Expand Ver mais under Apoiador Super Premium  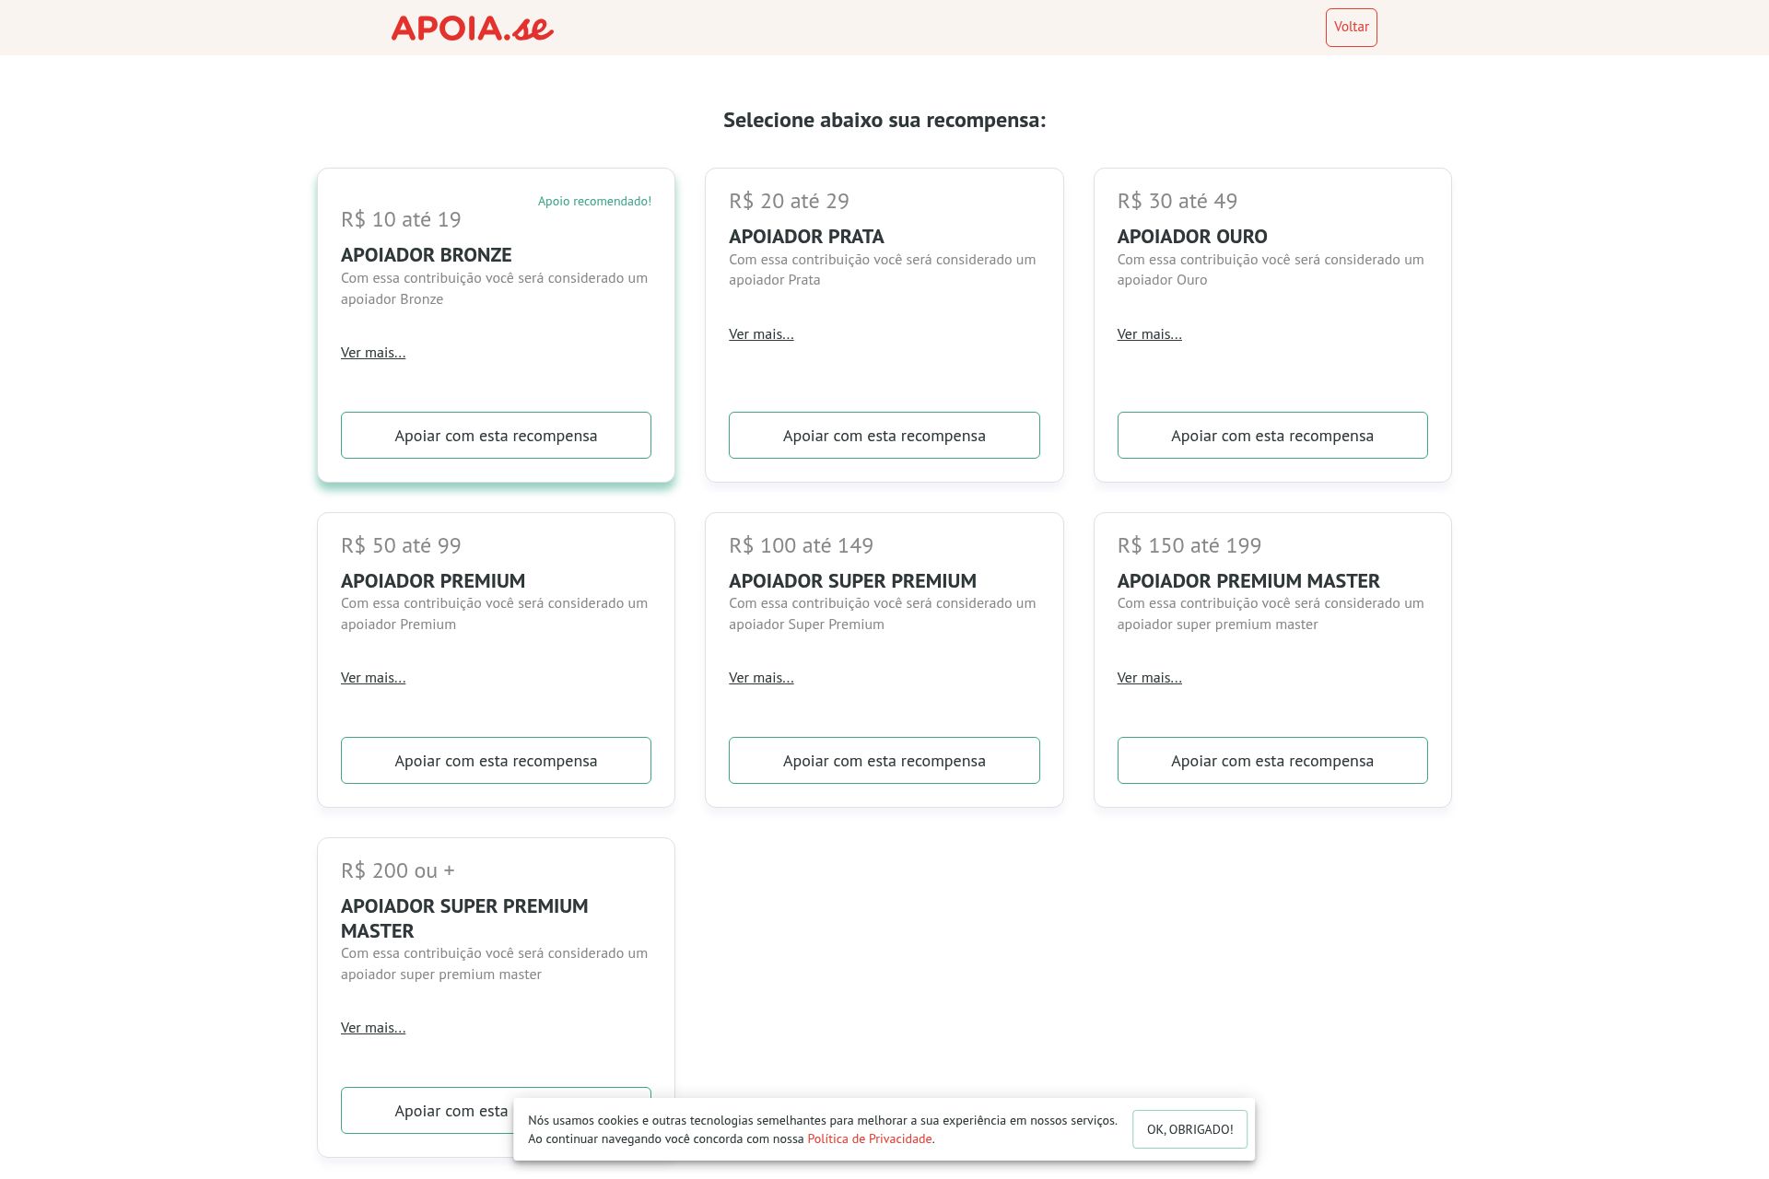[x=761, y=678]
